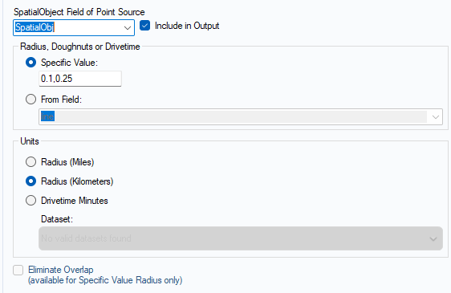Image resolution: width=451 pixels, height=293 pixels.
Task: Click the 'Specific Value:' label text
Action: click(x=69, y=63)
